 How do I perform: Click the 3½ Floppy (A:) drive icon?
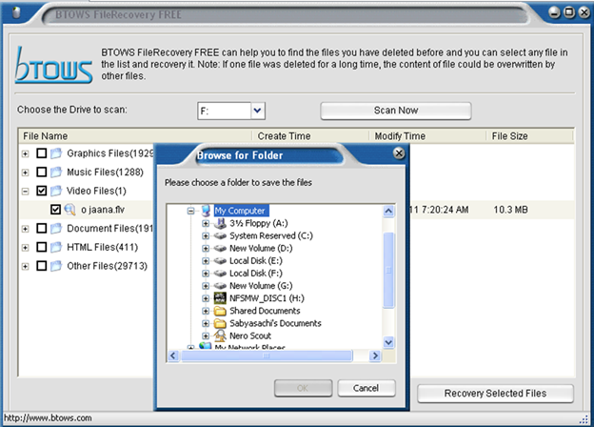220,223
